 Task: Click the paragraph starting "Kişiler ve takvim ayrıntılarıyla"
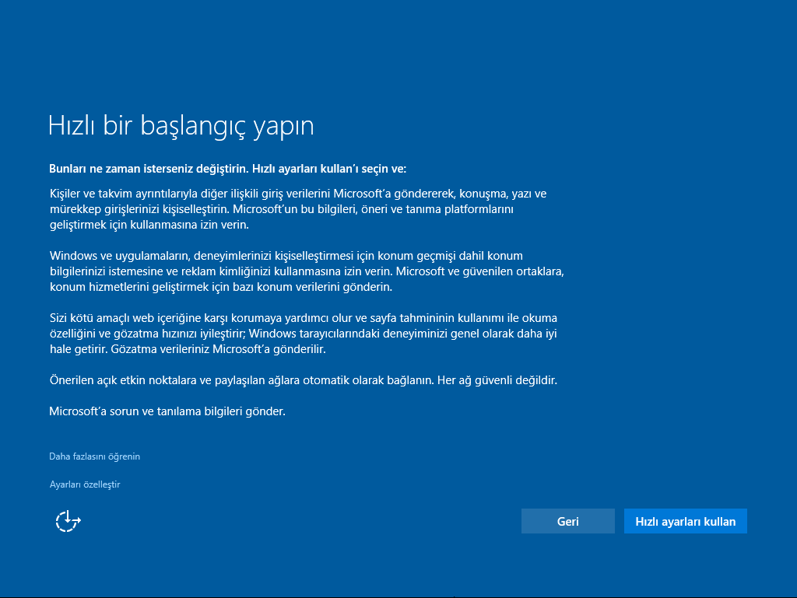click(x=298, y=209)
